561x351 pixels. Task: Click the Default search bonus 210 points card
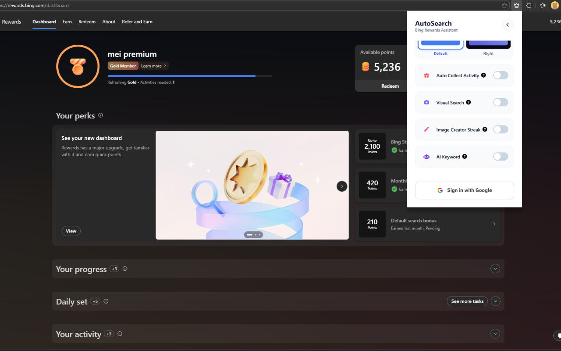(x=427, y=224)
